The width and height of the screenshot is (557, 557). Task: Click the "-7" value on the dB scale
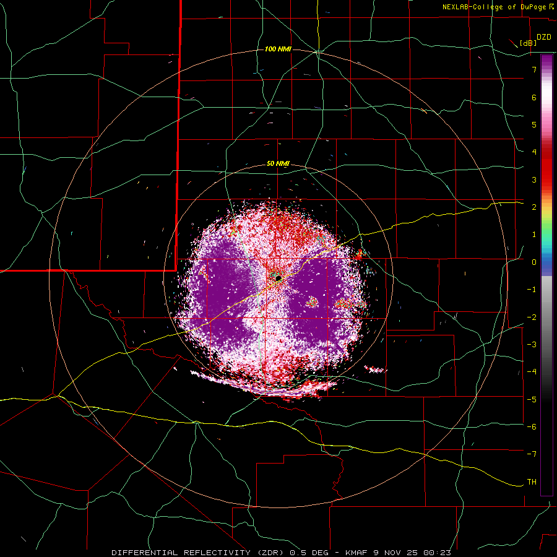point(532,454)
